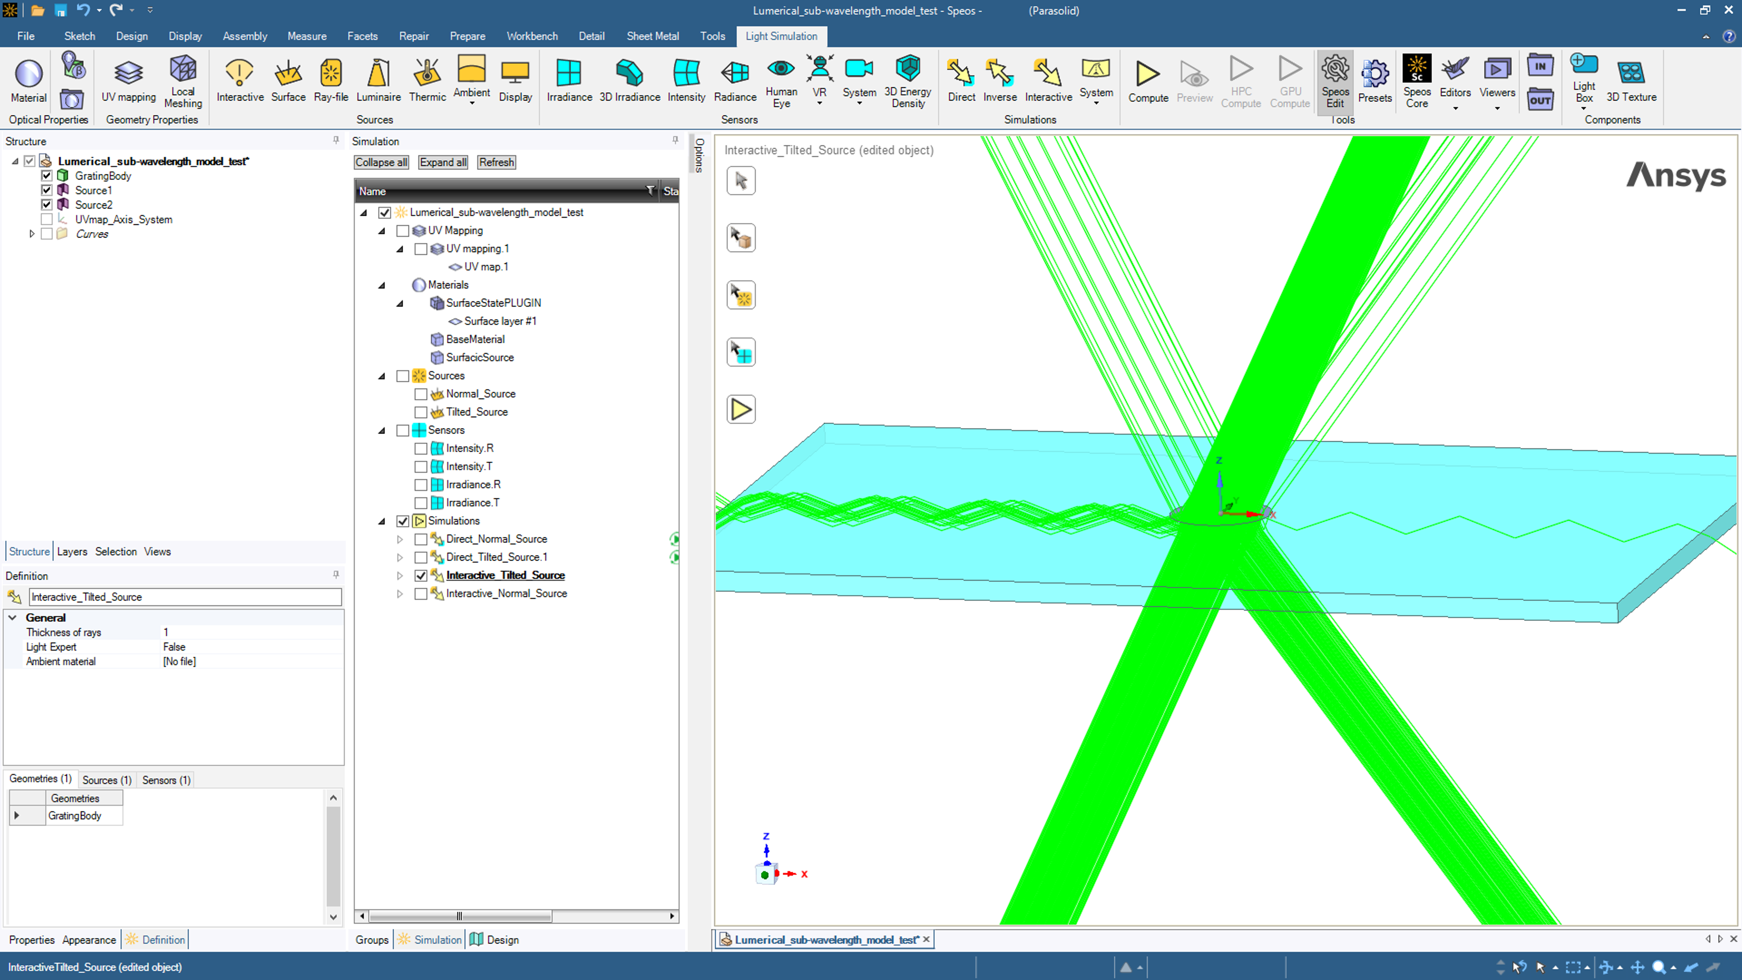Add a 3D Energy Density sensor
Viewport: 1742px width, 980px height.
tap(907, 81)
